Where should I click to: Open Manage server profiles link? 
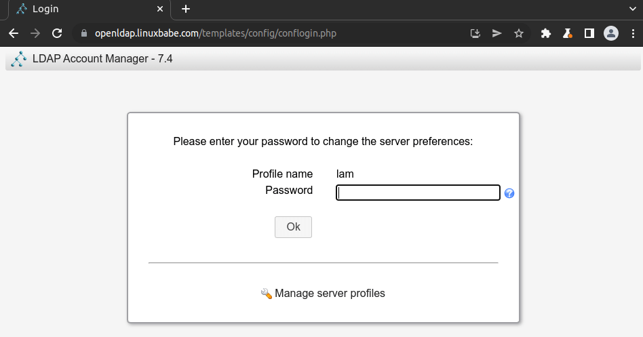pyautogui.click(x=330, y=294)
